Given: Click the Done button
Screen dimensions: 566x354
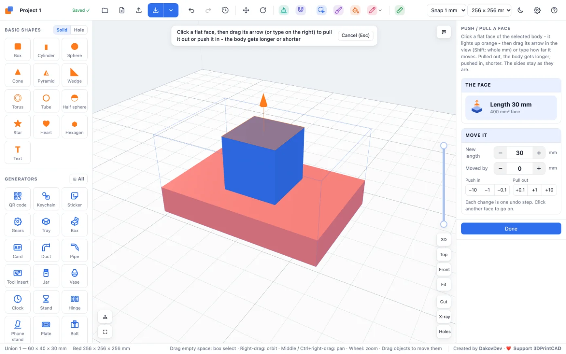Looking at the screenshot, I should [511, 229].
